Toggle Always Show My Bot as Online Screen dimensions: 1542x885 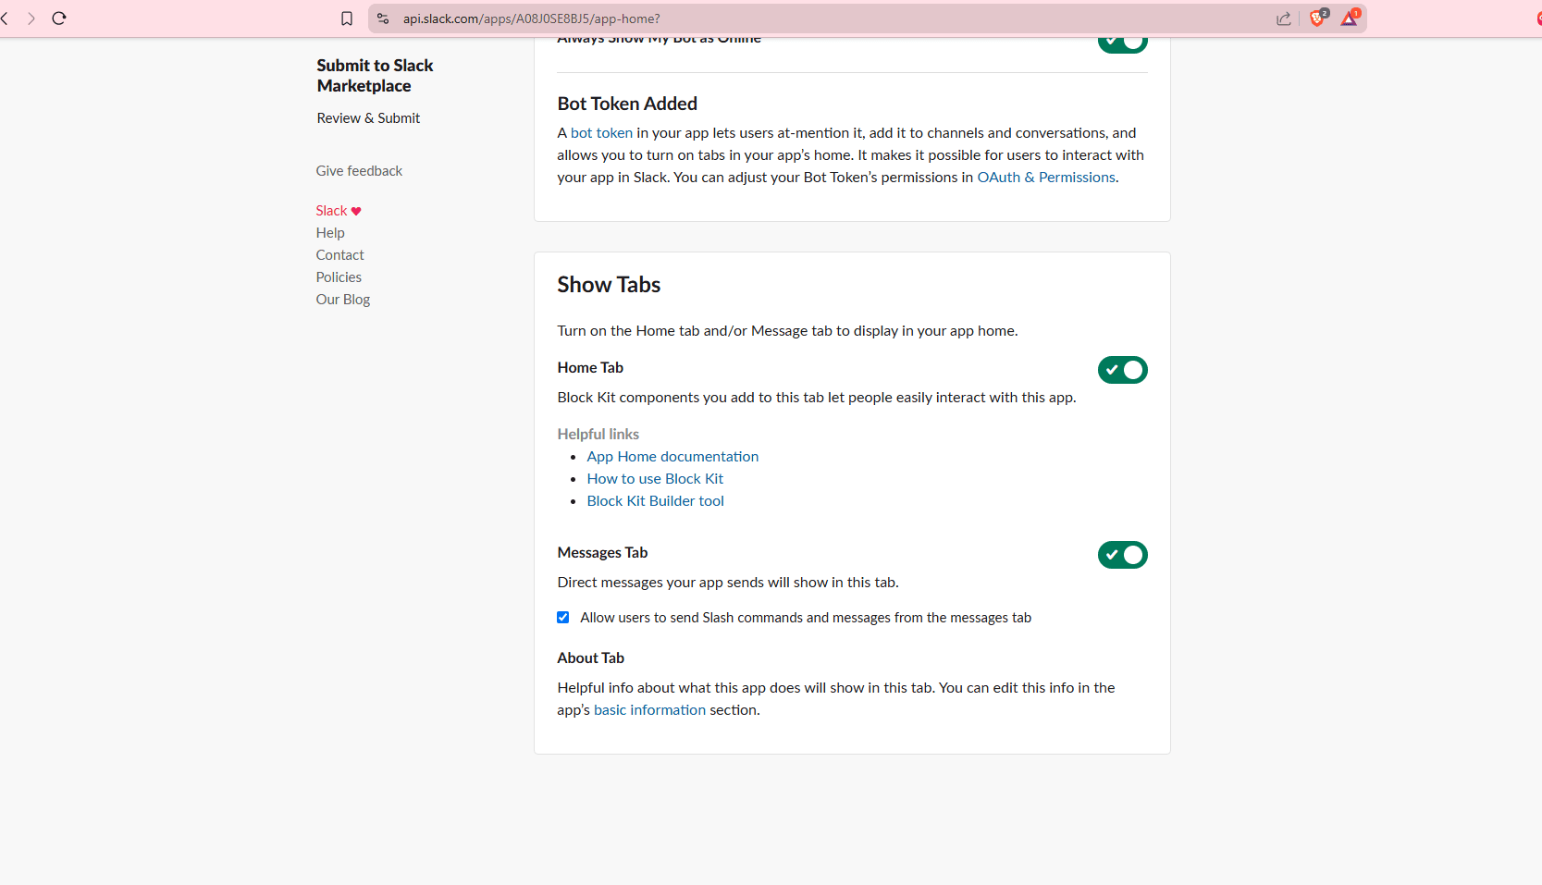click(1122, 43)
